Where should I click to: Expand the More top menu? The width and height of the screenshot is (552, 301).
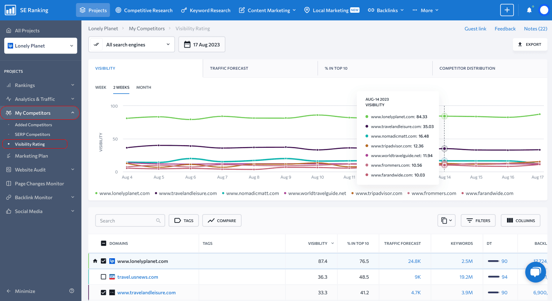pos(425,10)
